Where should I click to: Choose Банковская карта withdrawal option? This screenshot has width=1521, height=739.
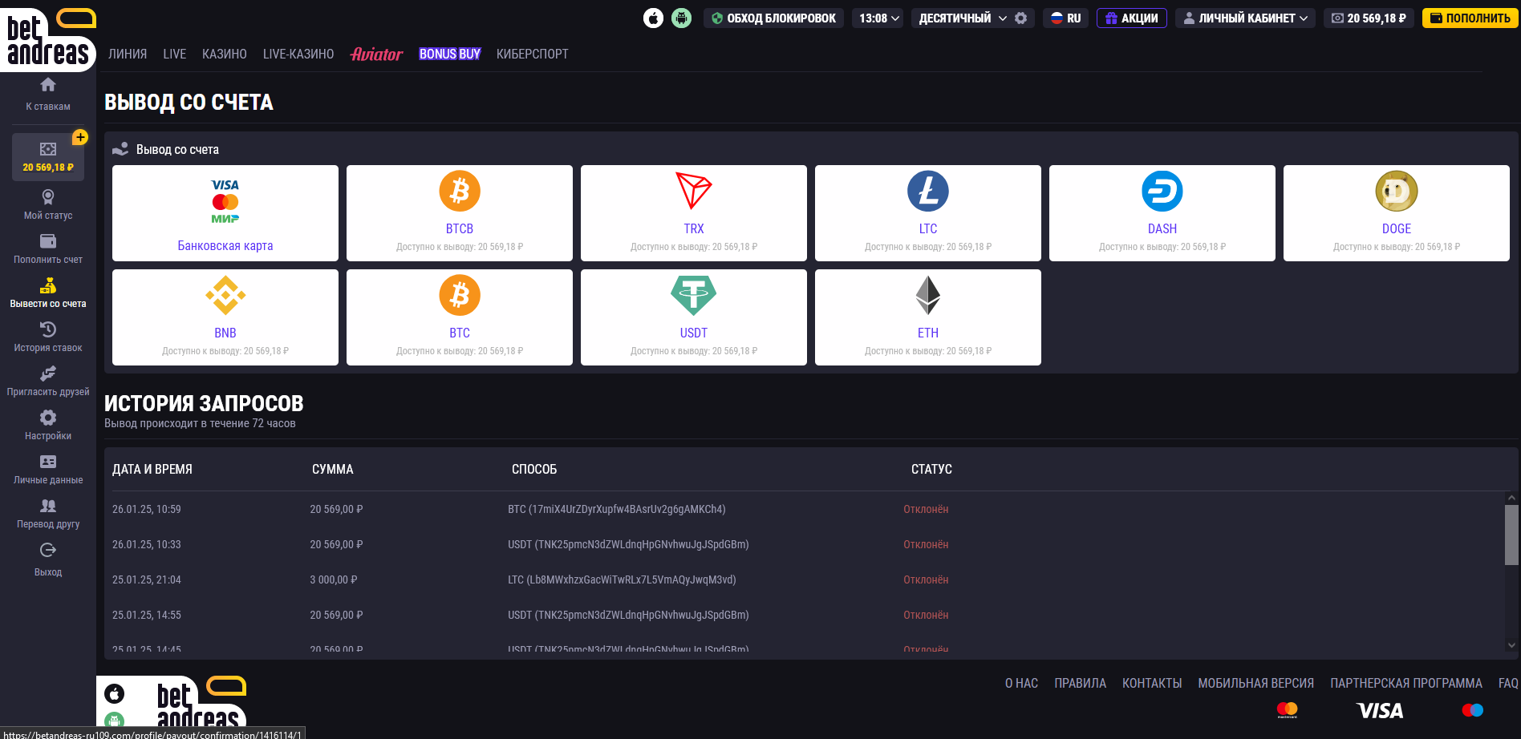pyautogui.click(x=225, y=213)
